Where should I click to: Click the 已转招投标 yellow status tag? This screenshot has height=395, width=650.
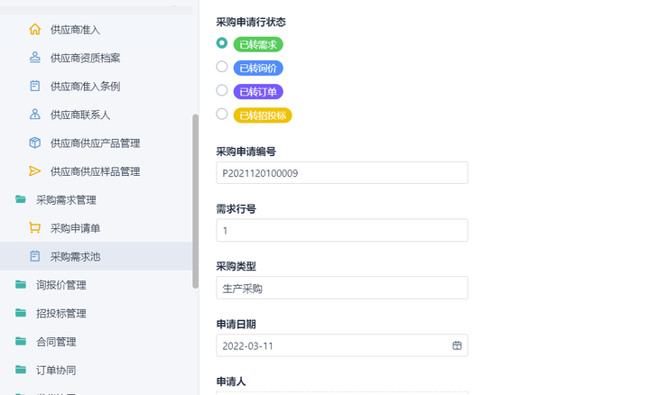pos(263,115)
